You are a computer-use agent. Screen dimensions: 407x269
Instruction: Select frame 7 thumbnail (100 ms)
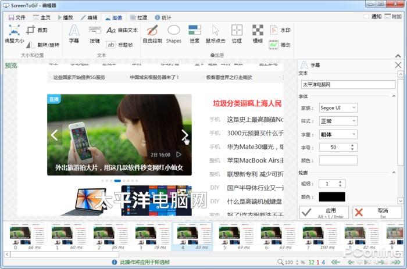click(x=317, y=236)
